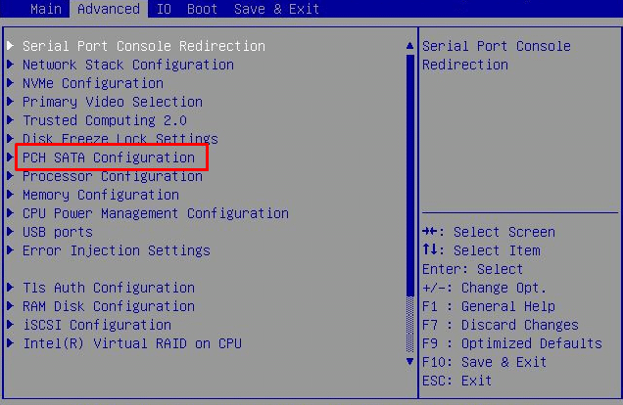Open NVMe Configuration submenu
Screen dimensions: 623x405
coord(92,83)
